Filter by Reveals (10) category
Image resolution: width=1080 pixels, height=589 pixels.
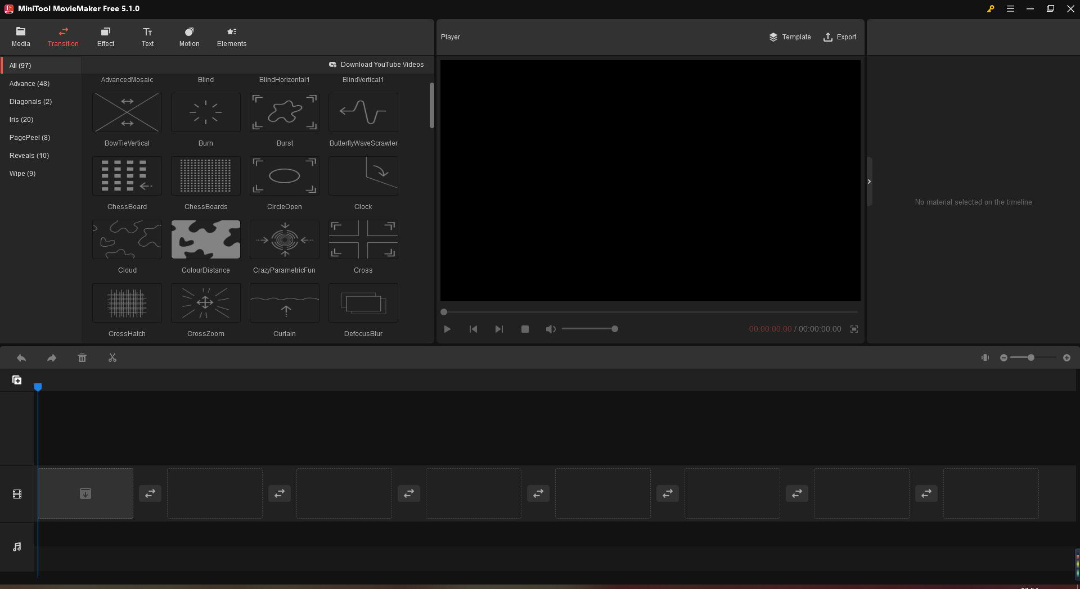[41, 156]
